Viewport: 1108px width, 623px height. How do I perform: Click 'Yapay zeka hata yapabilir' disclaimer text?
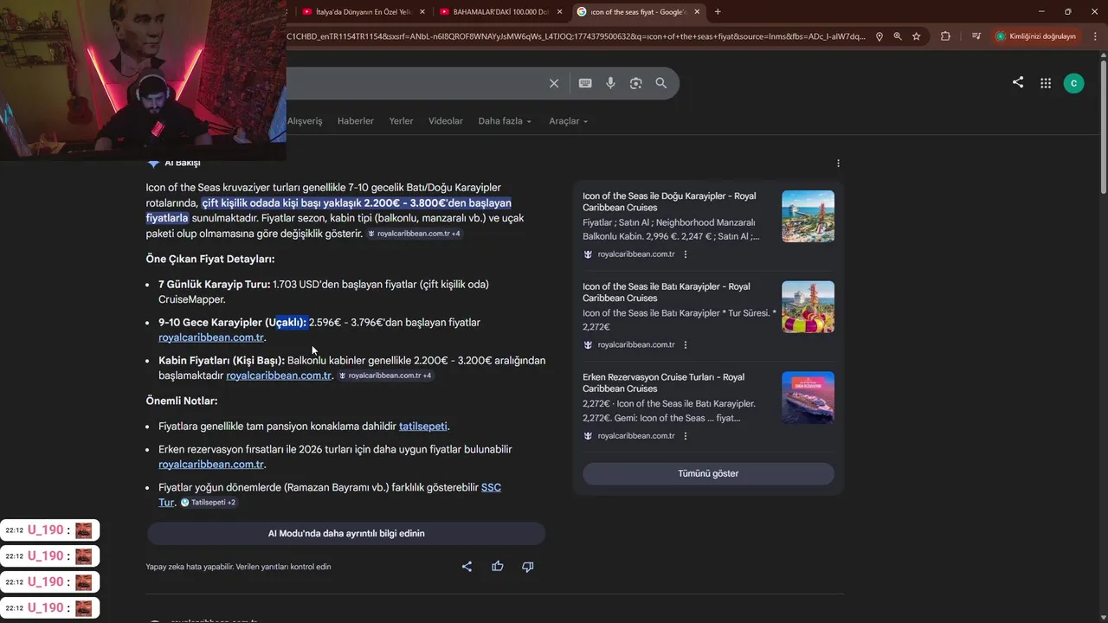tap(238, 567)
